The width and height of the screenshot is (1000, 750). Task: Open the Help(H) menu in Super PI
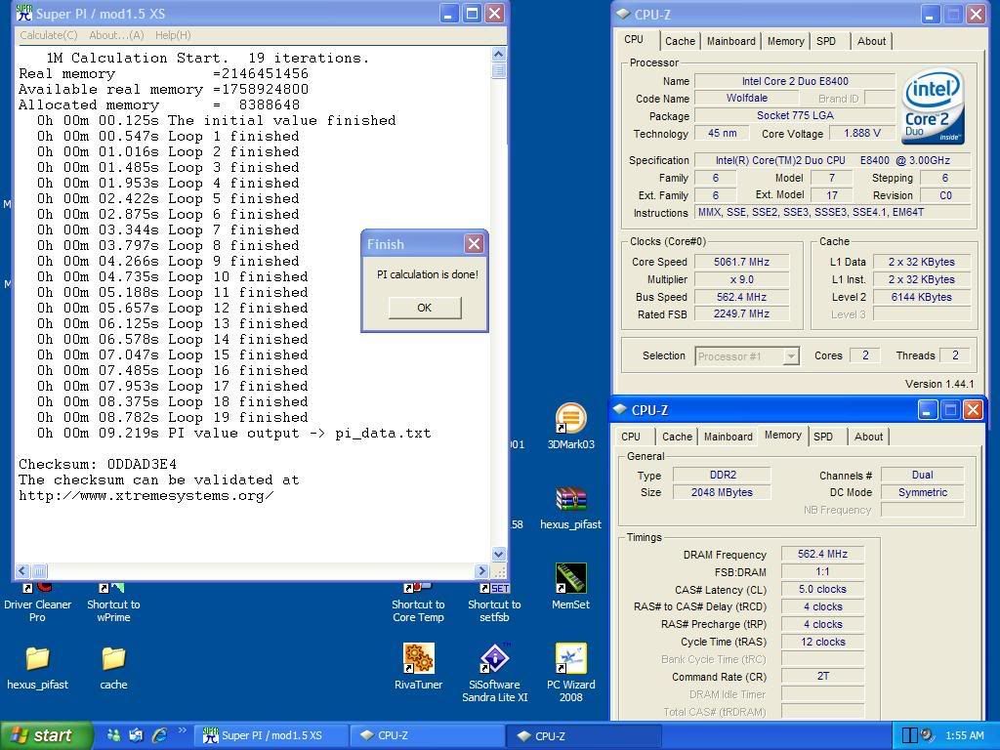coord(173,35)
